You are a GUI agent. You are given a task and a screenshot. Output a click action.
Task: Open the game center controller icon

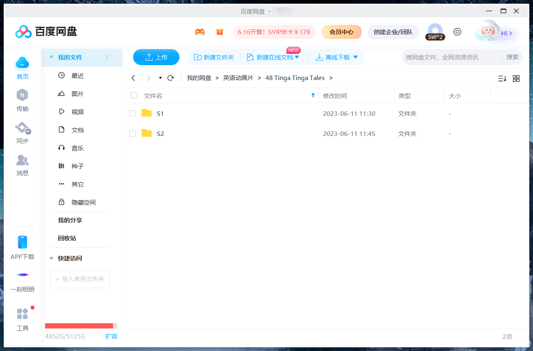[x=200, y=31]
